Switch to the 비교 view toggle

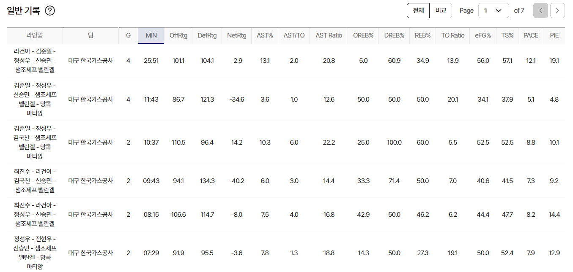[441, 11]
